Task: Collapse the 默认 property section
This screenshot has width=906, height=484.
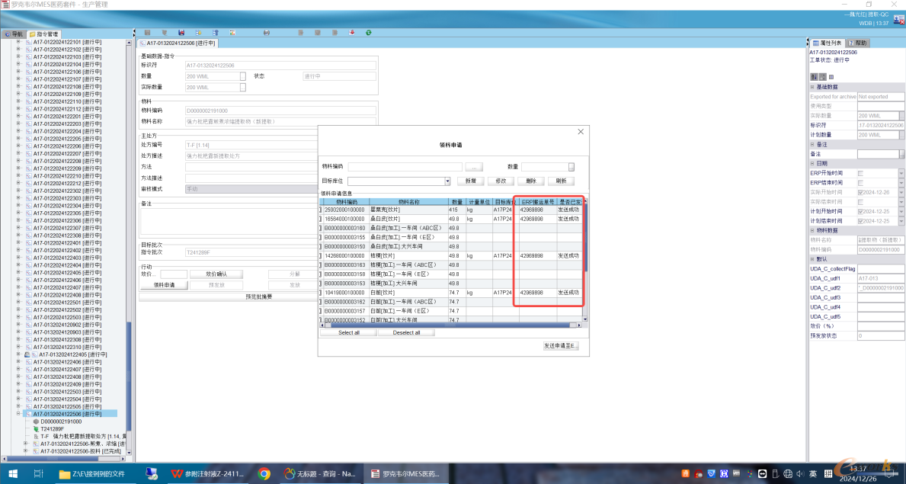Action: point(812,260)
